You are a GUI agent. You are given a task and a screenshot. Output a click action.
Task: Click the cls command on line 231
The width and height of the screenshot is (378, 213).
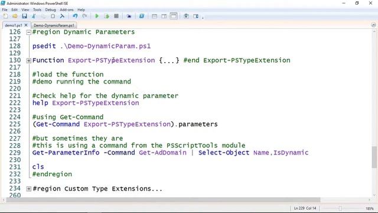pyautogui.click(x=38, y=167)
